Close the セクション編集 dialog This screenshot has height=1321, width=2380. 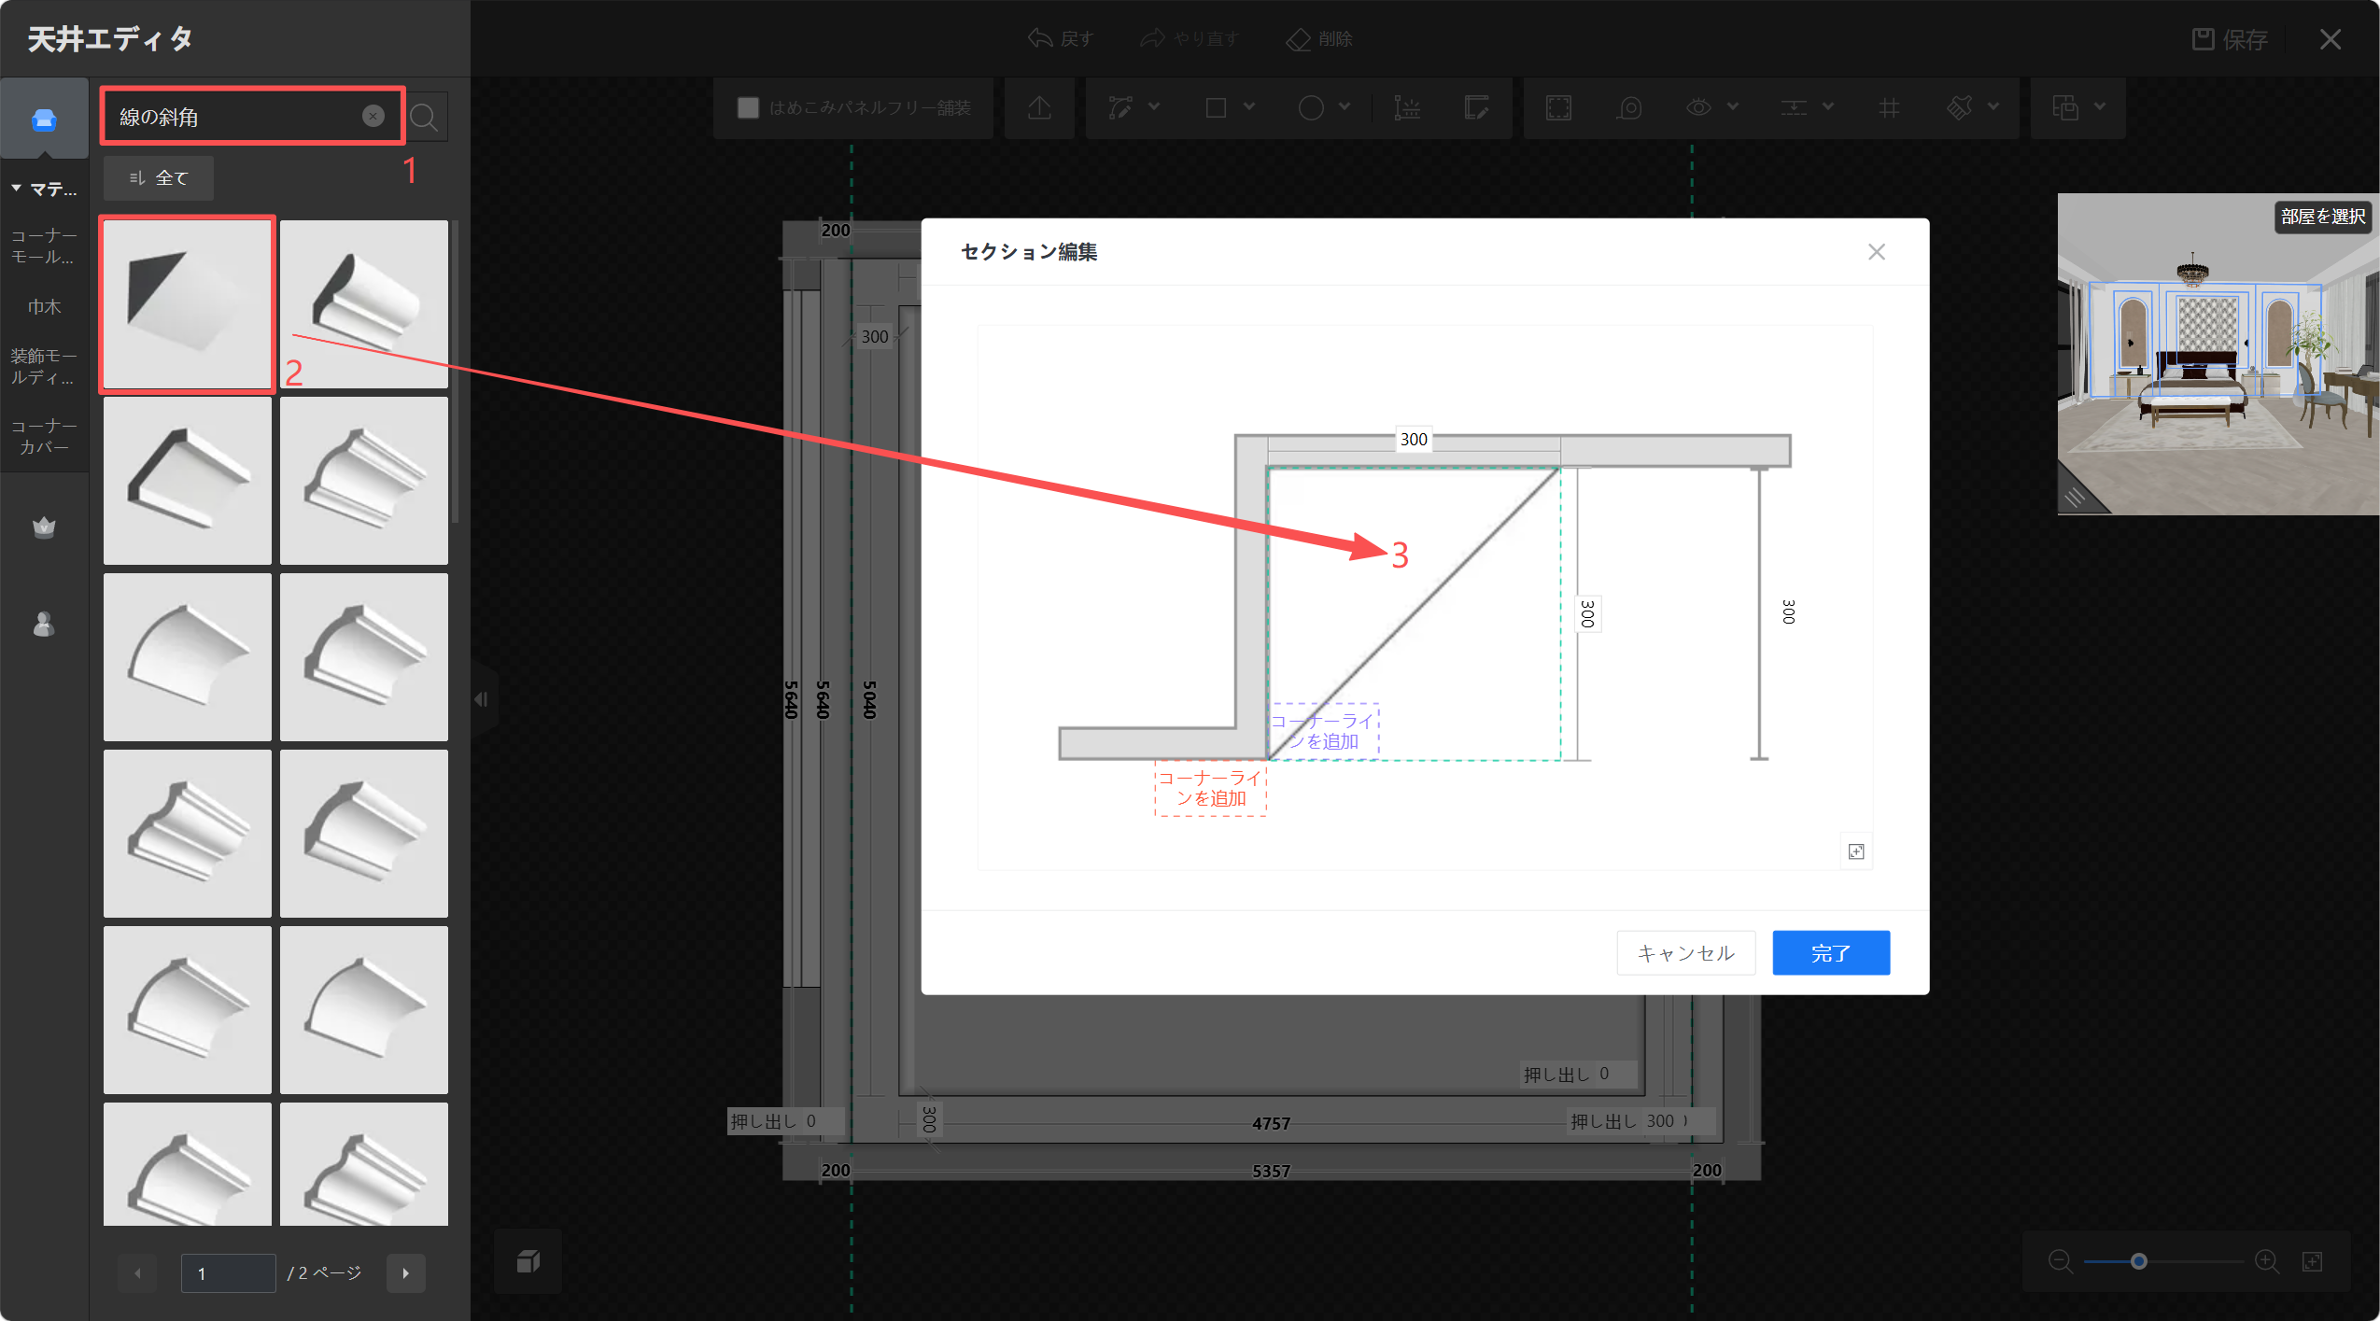[1877, 252]
